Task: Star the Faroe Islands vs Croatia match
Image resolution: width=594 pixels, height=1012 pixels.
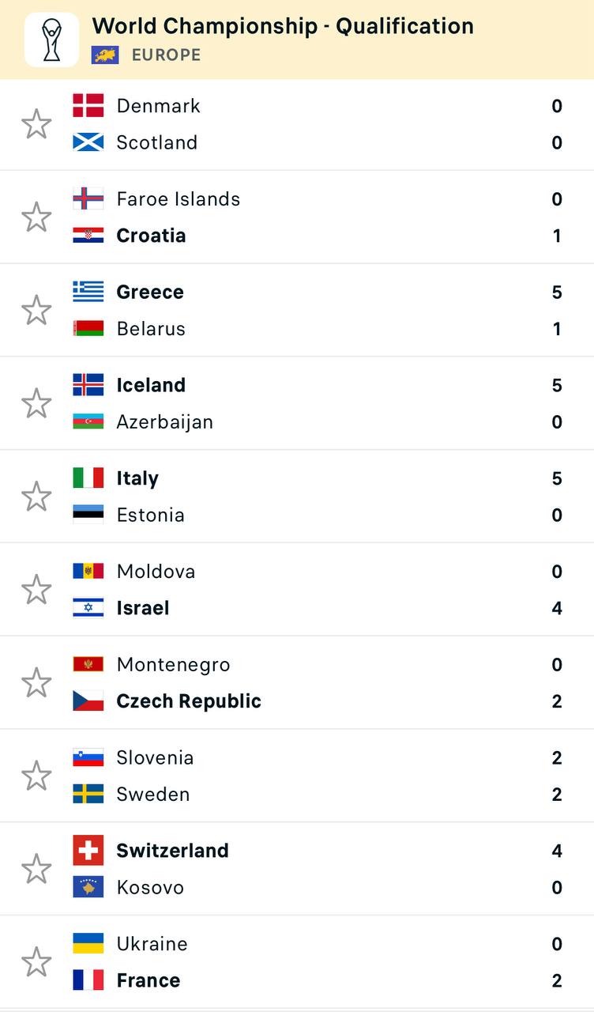Action: (36, 217)
